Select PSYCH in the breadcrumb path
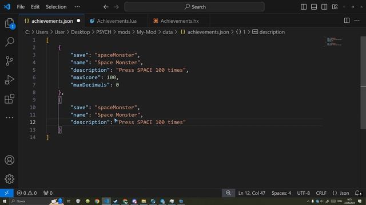Viewport: 366px width, 205px height. (104, 32)
